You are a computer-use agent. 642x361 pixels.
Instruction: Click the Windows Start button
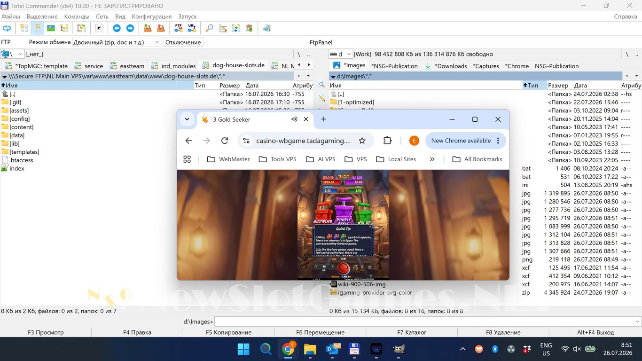point(243,349)
